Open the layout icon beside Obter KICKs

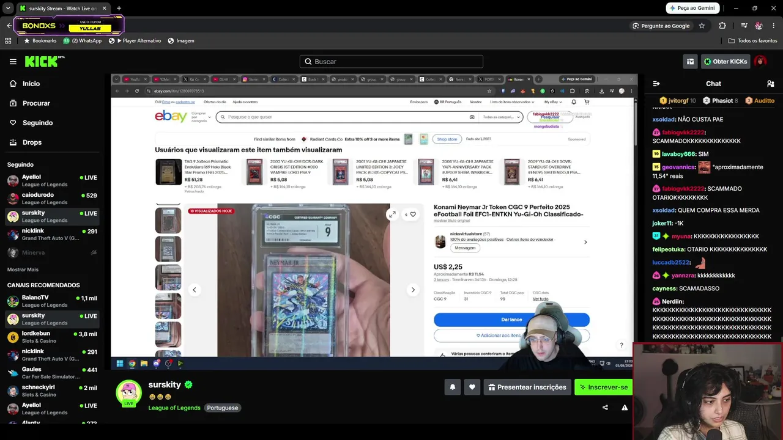click(691, 62)
